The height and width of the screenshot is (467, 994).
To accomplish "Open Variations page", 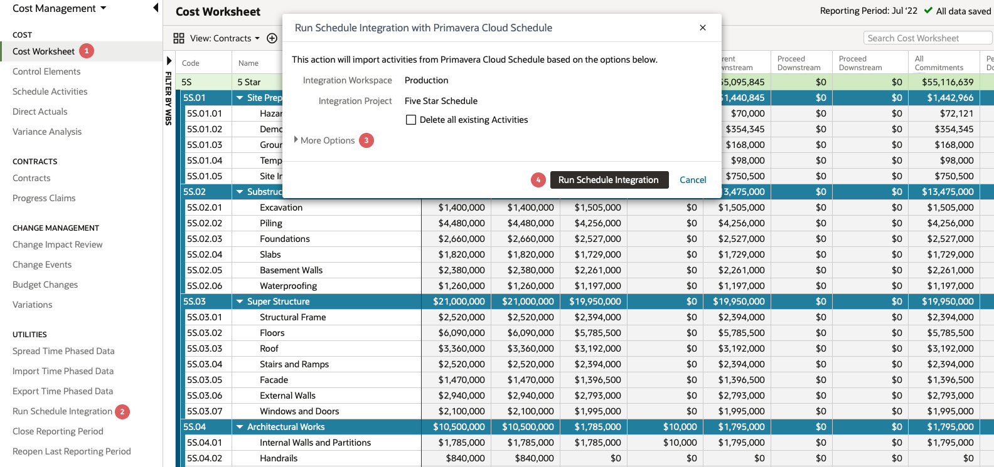I will [x=33, y=305].
